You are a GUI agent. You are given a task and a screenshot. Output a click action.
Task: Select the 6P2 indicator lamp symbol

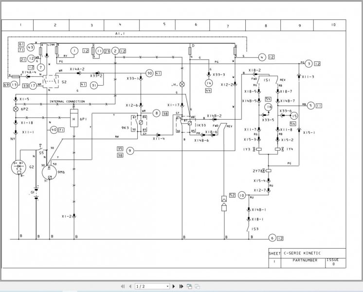tap(16, 109)
